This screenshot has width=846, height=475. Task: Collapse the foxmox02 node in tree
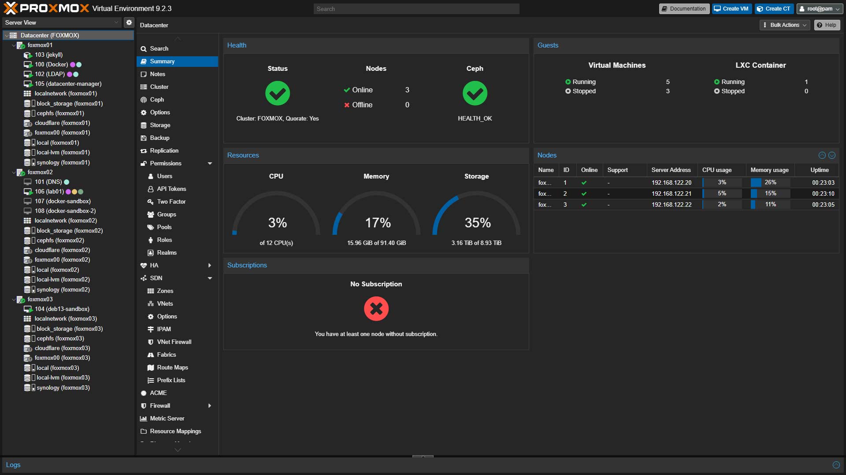pyautogui.click(x=14, y=172)
